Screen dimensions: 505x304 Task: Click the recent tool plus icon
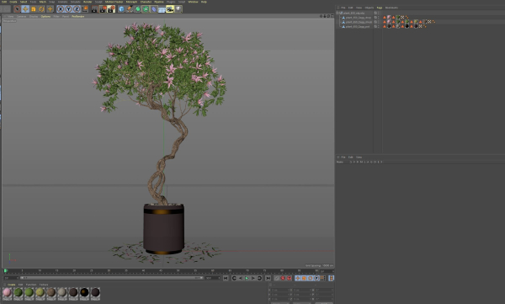[50, 9]
